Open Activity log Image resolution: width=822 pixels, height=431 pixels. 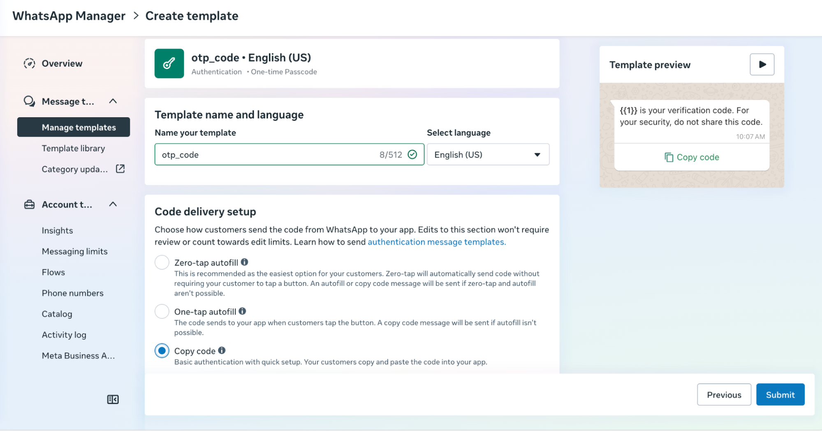tap(64, 335)
